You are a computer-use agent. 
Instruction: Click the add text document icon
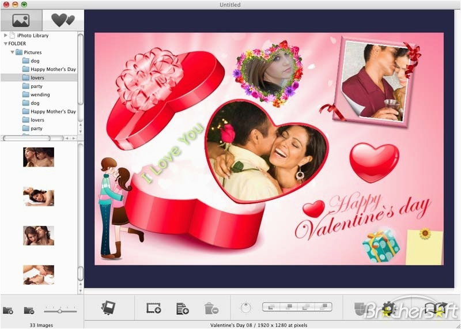tap(182, 309)
